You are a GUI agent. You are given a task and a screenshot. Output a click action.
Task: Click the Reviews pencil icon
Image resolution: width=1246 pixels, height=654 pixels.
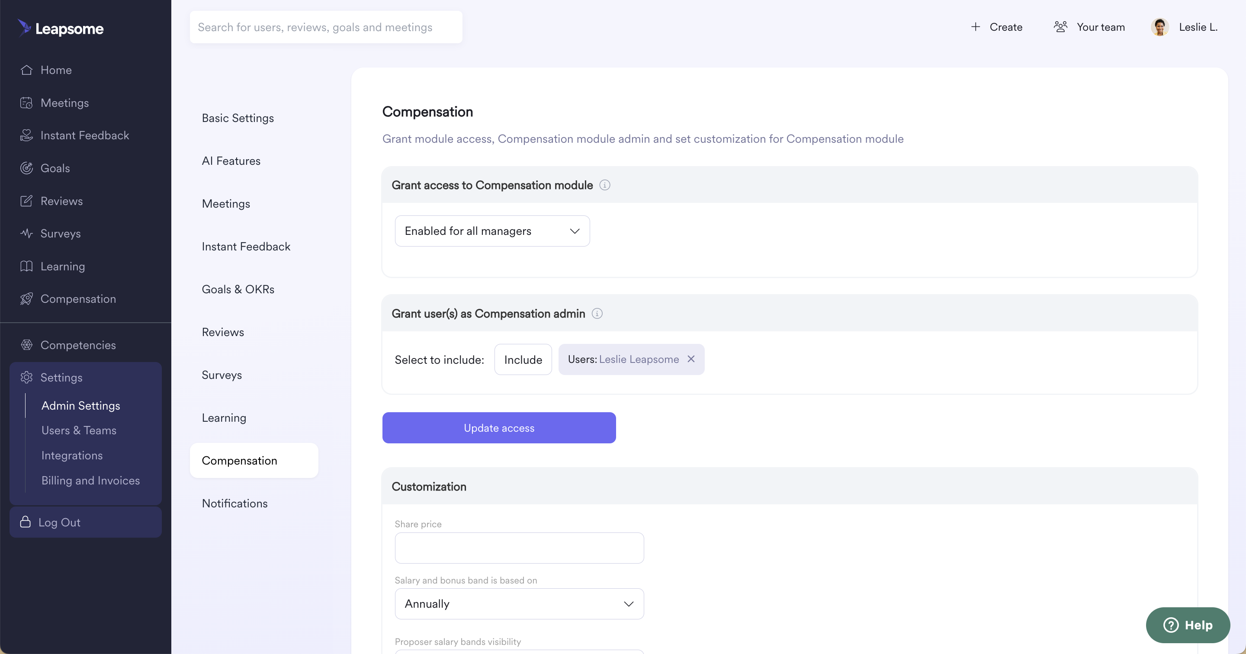pyautogui.click(x=26, y=201)
